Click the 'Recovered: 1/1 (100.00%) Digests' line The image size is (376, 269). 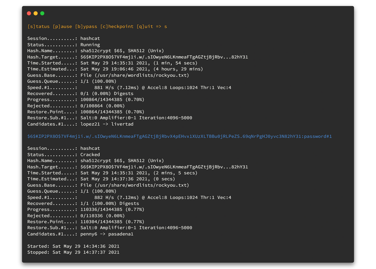coord(83,203)
